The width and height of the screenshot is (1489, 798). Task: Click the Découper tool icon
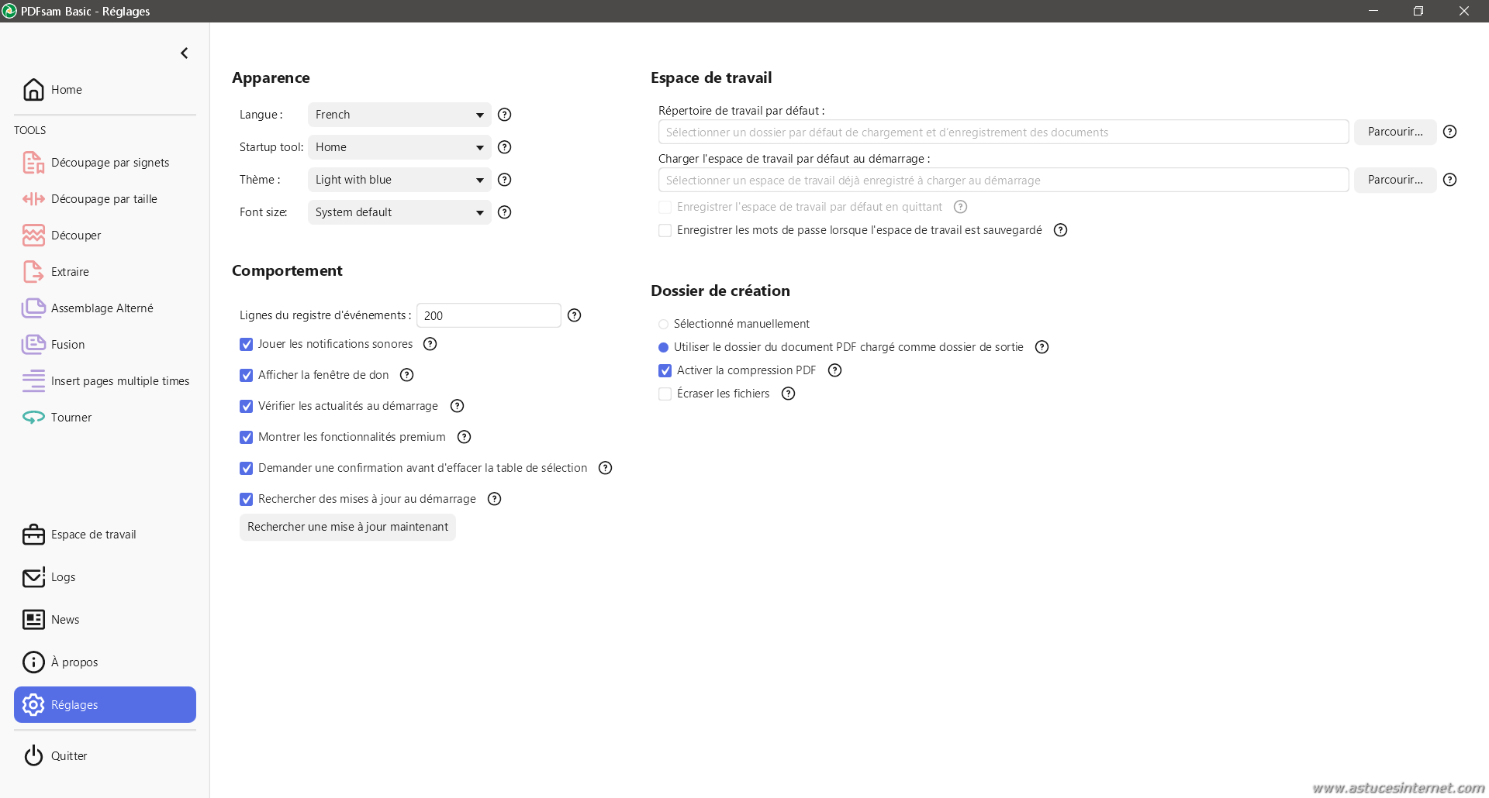33,236
